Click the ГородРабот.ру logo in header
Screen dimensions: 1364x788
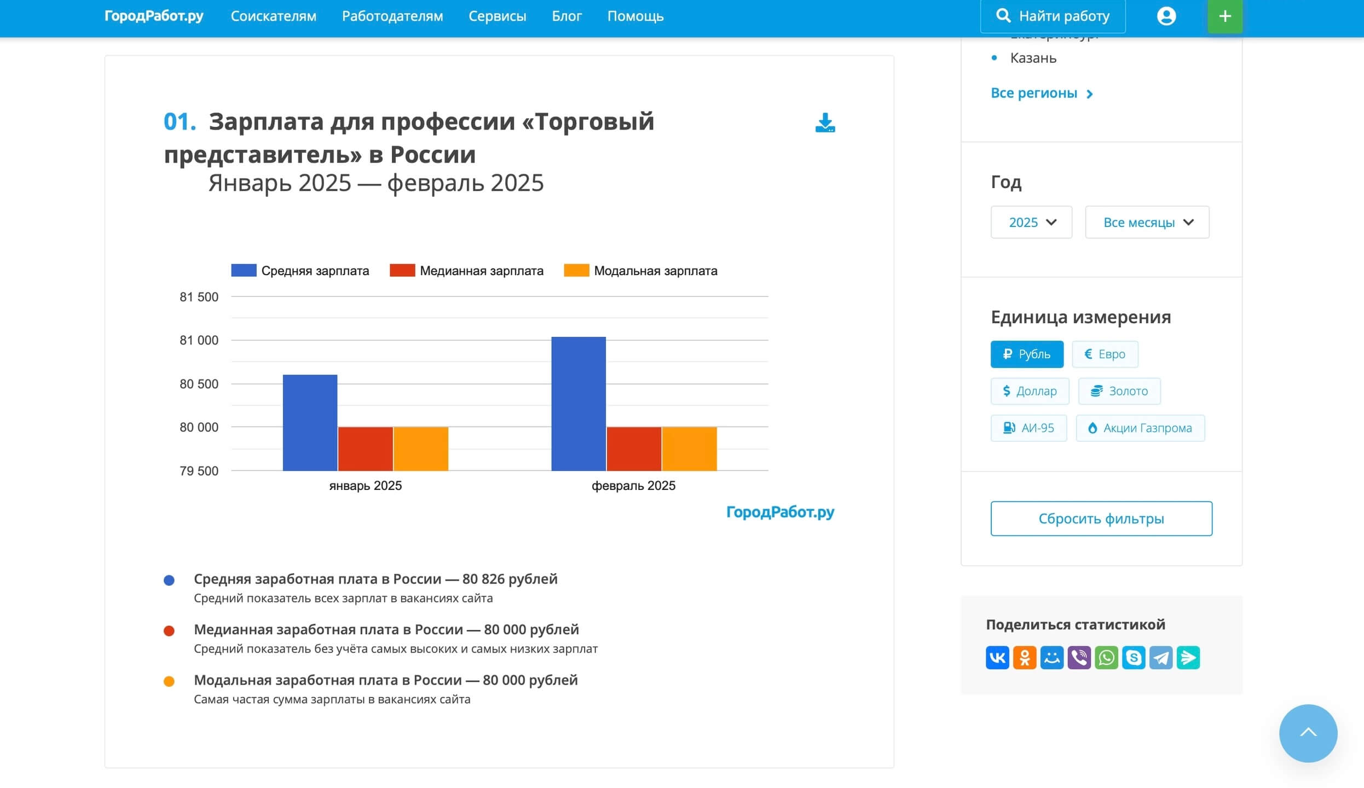click(x=154, y=16)
